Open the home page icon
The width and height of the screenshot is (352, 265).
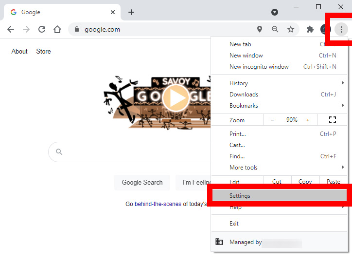[57, 29]
